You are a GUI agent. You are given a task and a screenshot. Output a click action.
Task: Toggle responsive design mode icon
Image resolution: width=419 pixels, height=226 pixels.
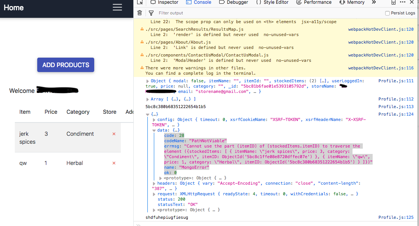(x=393, y=2)
